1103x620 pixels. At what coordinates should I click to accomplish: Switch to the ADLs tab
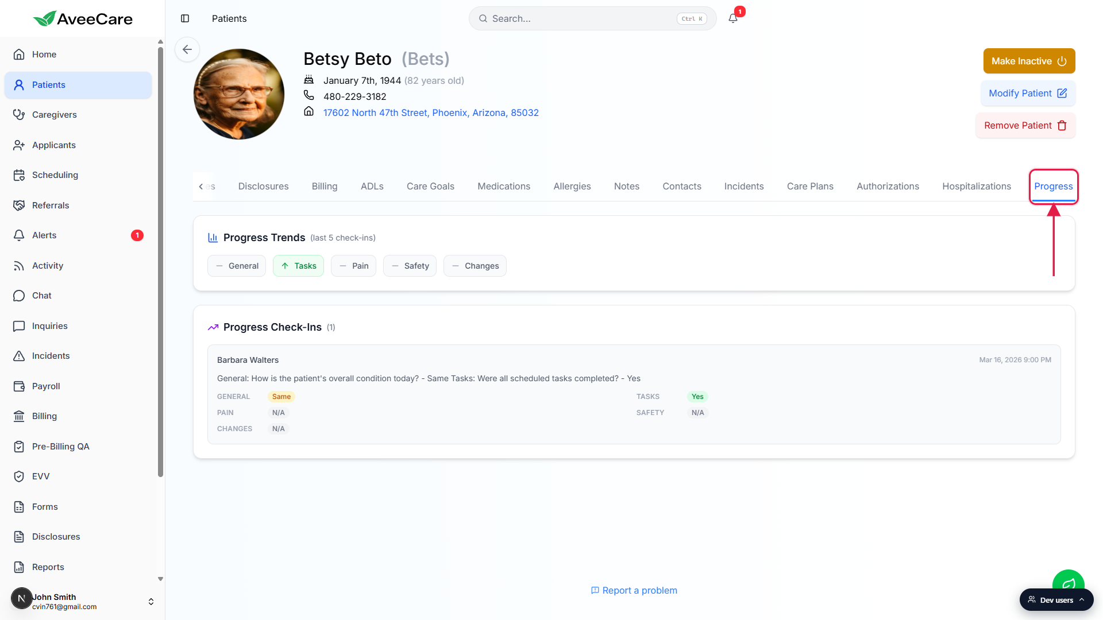tap(372, 186)
